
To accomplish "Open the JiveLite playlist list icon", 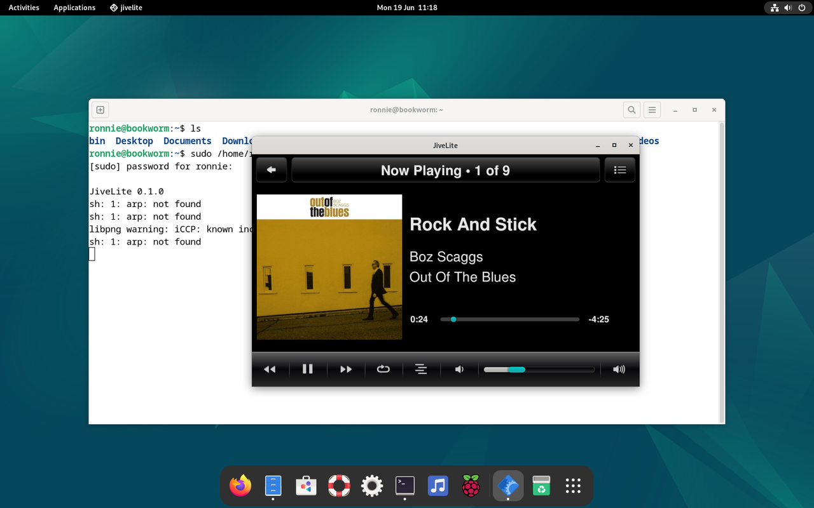I will pyautogui.click(x=620, y=170).
